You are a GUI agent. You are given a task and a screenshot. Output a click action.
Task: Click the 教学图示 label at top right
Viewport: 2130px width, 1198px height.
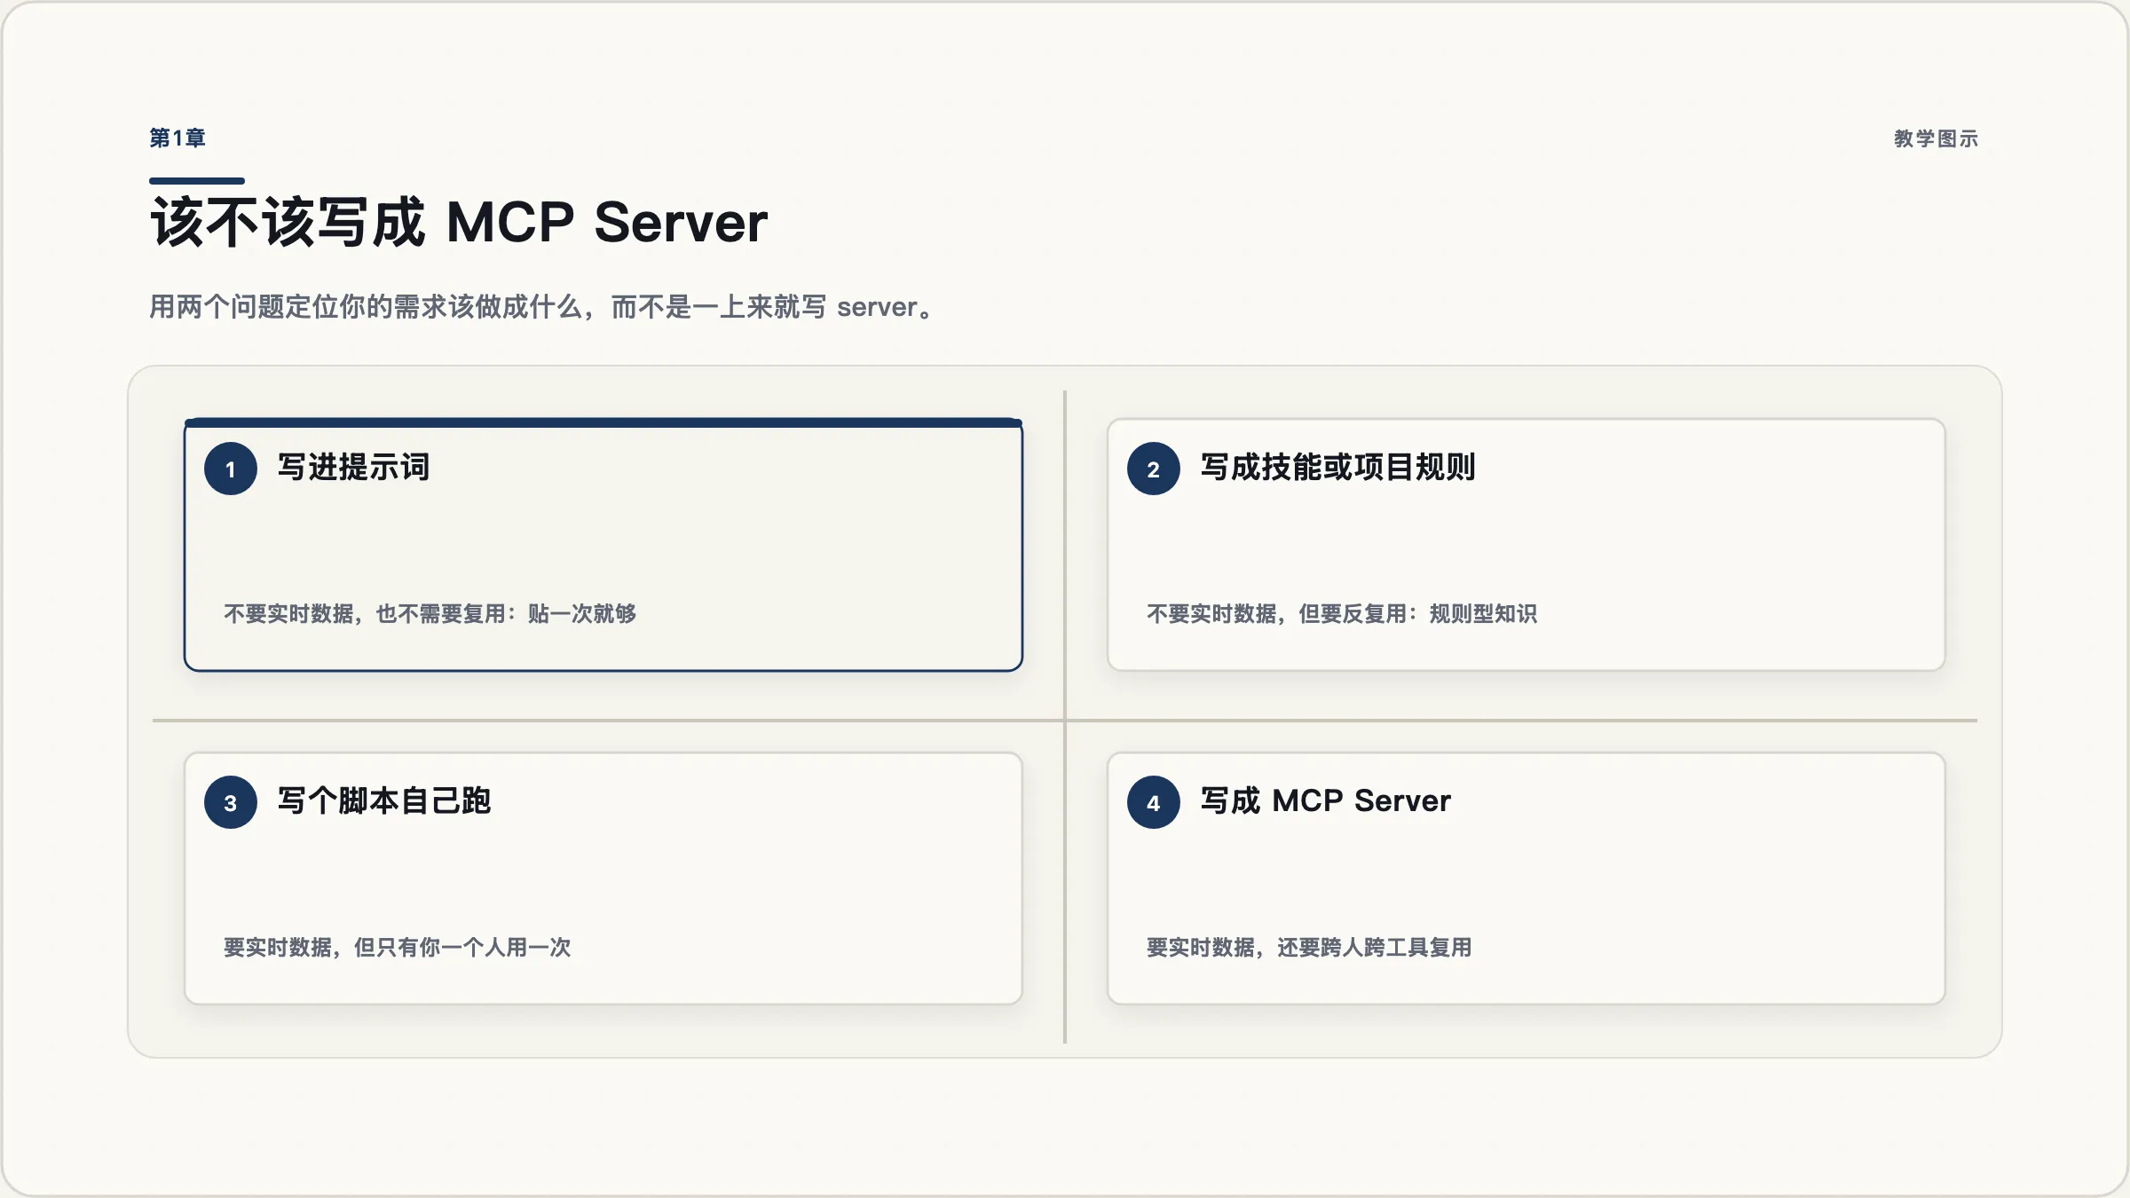(1936, 138)
